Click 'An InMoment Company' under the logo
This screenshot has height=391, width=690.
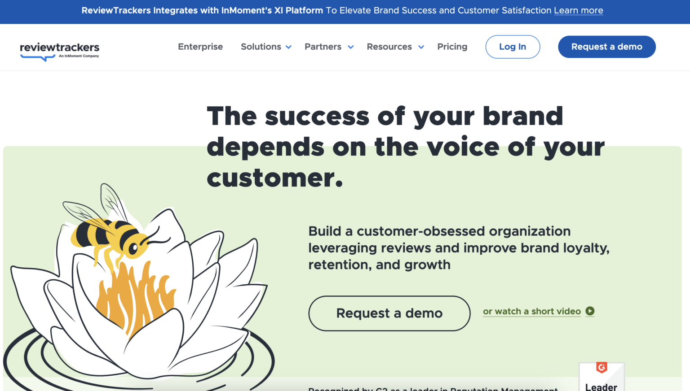point(79,56)
